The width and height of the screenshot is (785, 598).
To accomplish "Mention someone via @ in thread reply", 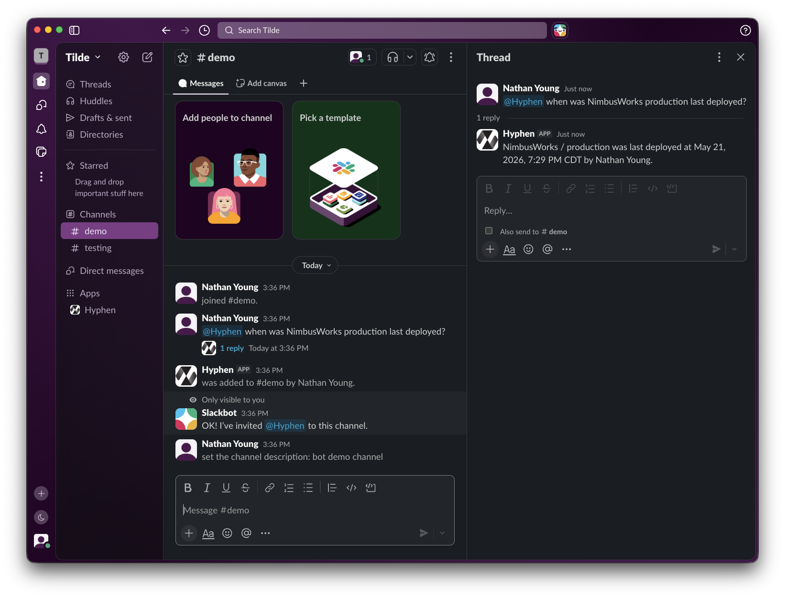I will tap(547, 249).
